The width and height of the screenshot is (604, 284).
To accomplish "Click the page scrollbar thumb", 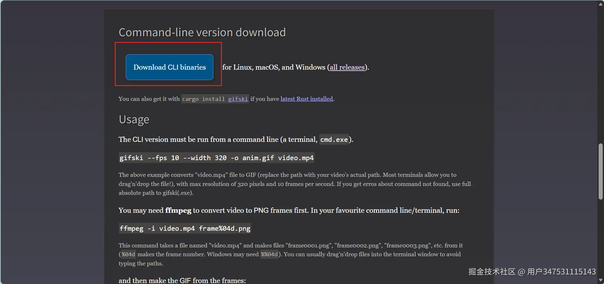I will pyautogui.click(x=601, y=171).
